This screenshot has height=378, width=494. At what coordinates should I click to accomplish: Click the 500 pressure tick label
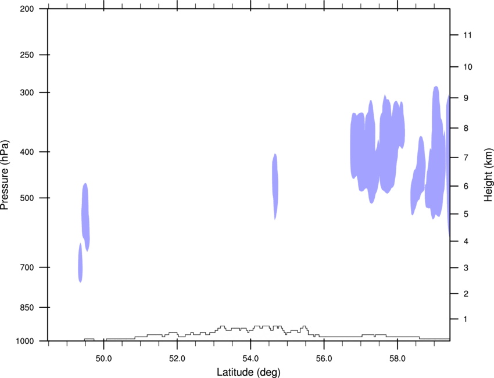coord(27,198)
